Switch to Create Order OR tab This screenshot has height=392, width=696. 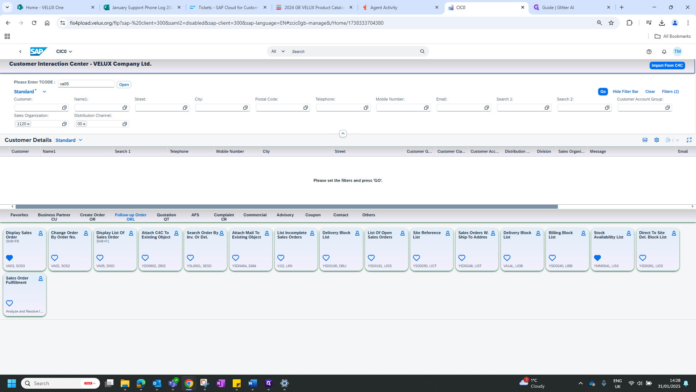tap(92, 217)
